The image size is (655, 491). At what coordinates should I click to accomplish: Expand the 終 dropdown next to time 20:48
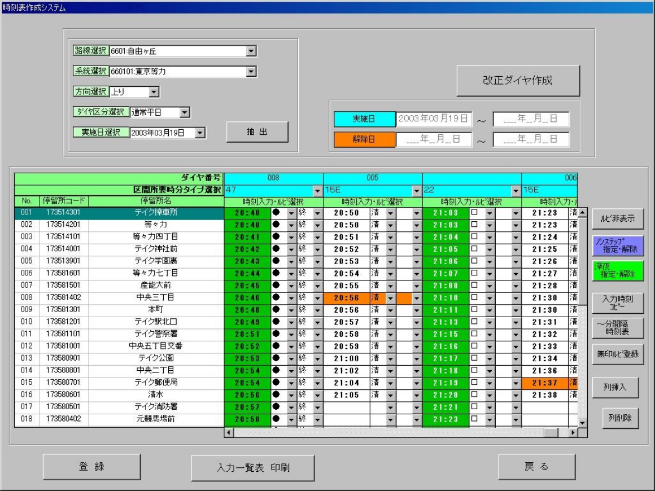pos(317,310)
